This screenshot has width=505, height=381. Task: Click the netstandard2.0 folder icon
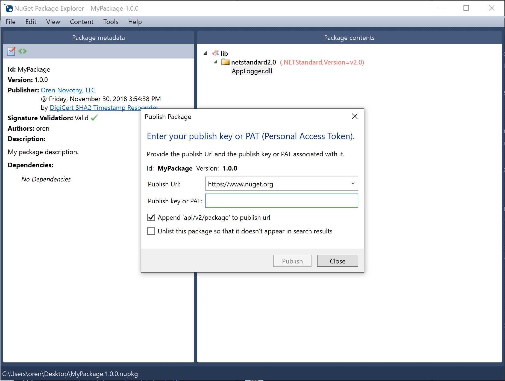pyautogui.click(x=225, y=62)
